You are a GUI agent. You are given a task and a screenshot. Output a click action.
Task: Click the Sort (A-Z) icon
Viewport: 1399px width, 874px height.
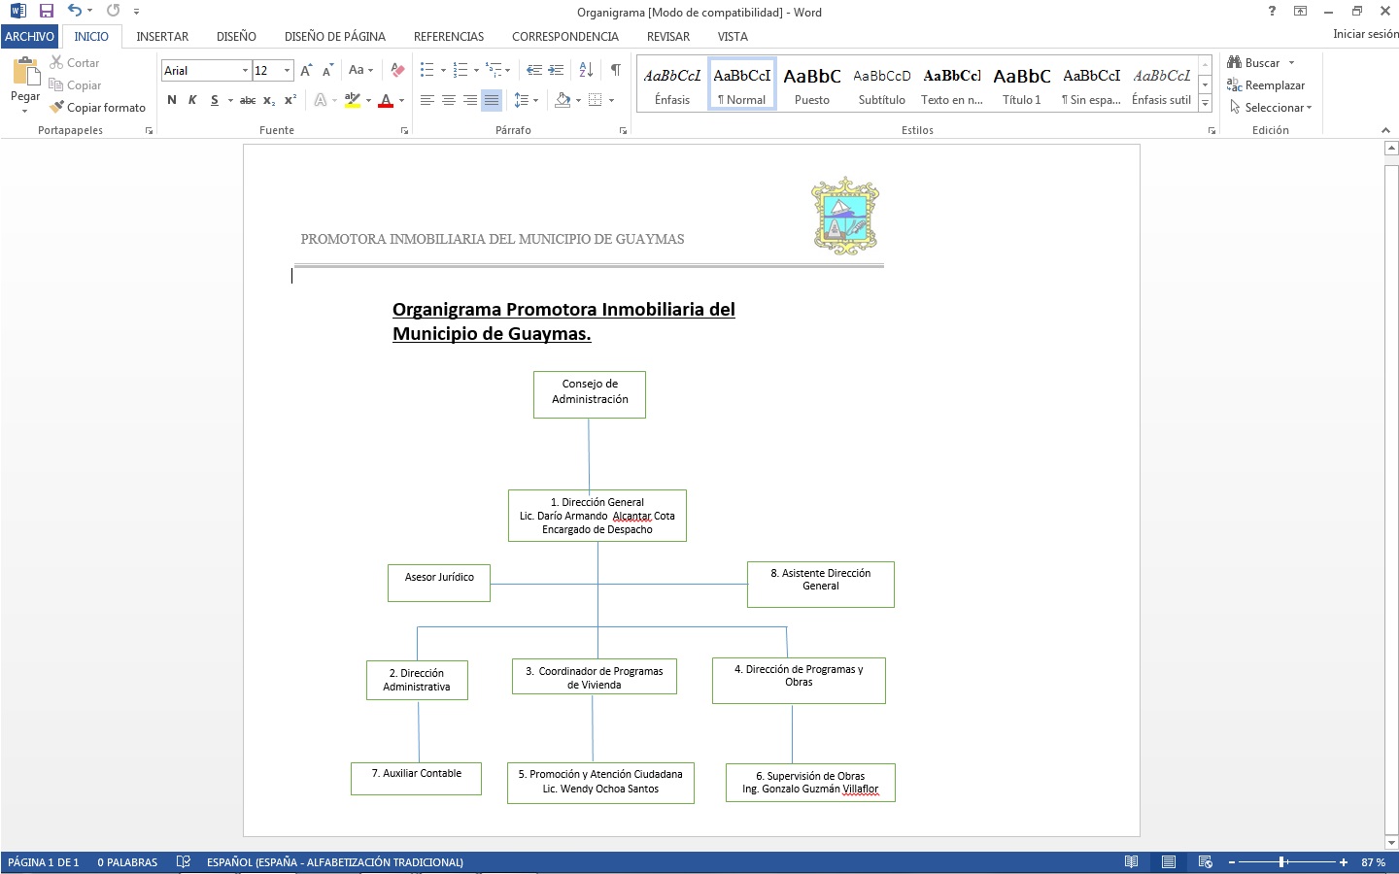coord(586,70)
